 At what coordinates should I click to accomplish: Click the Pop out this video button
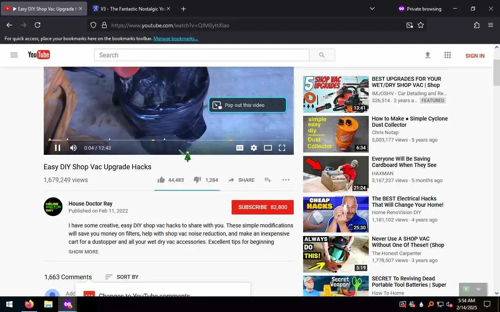coord(248,105)
